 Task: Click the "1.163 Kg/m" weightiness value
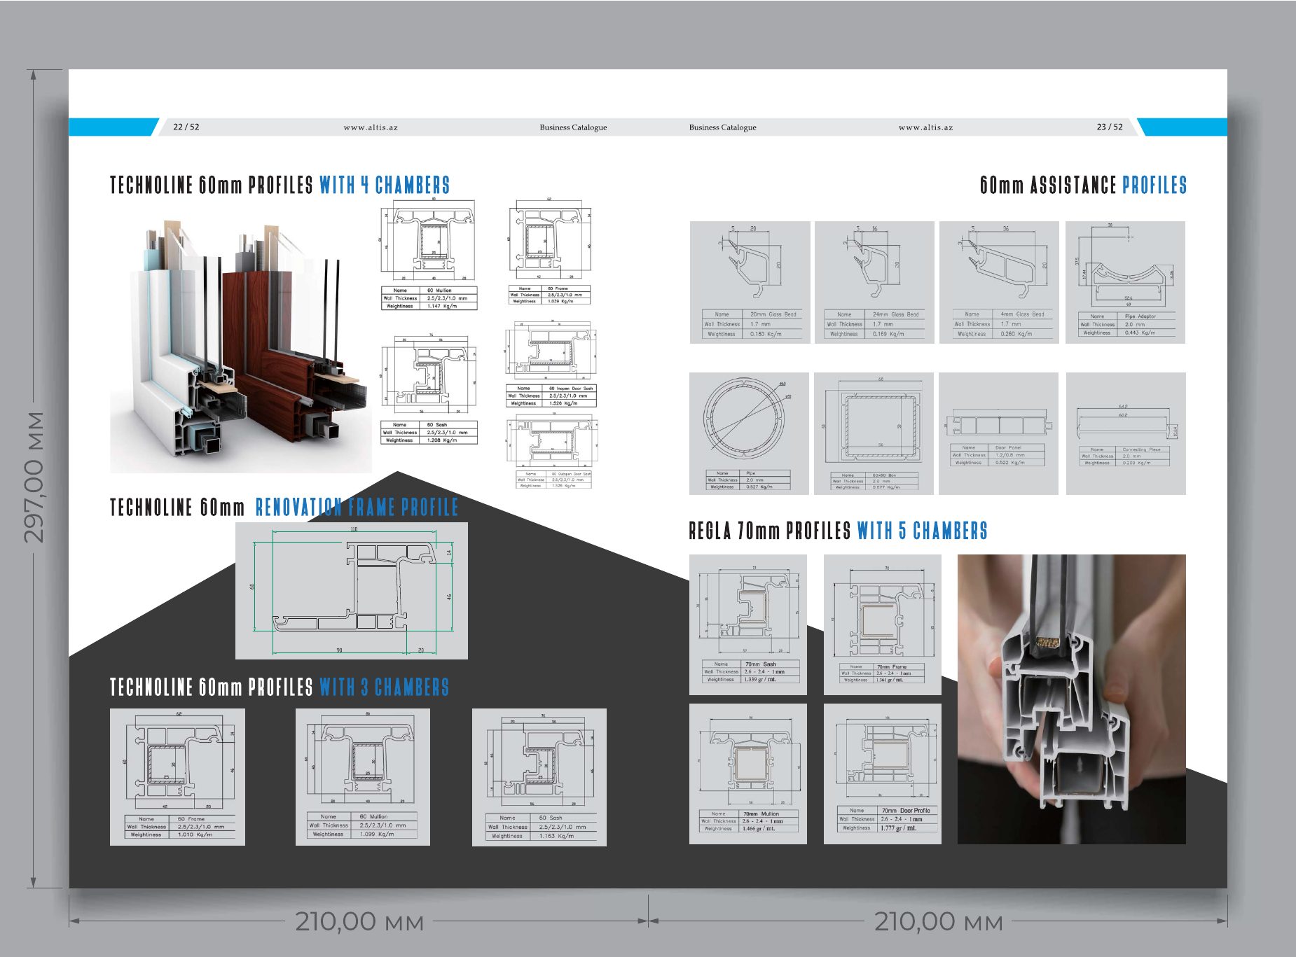(556, 835)
